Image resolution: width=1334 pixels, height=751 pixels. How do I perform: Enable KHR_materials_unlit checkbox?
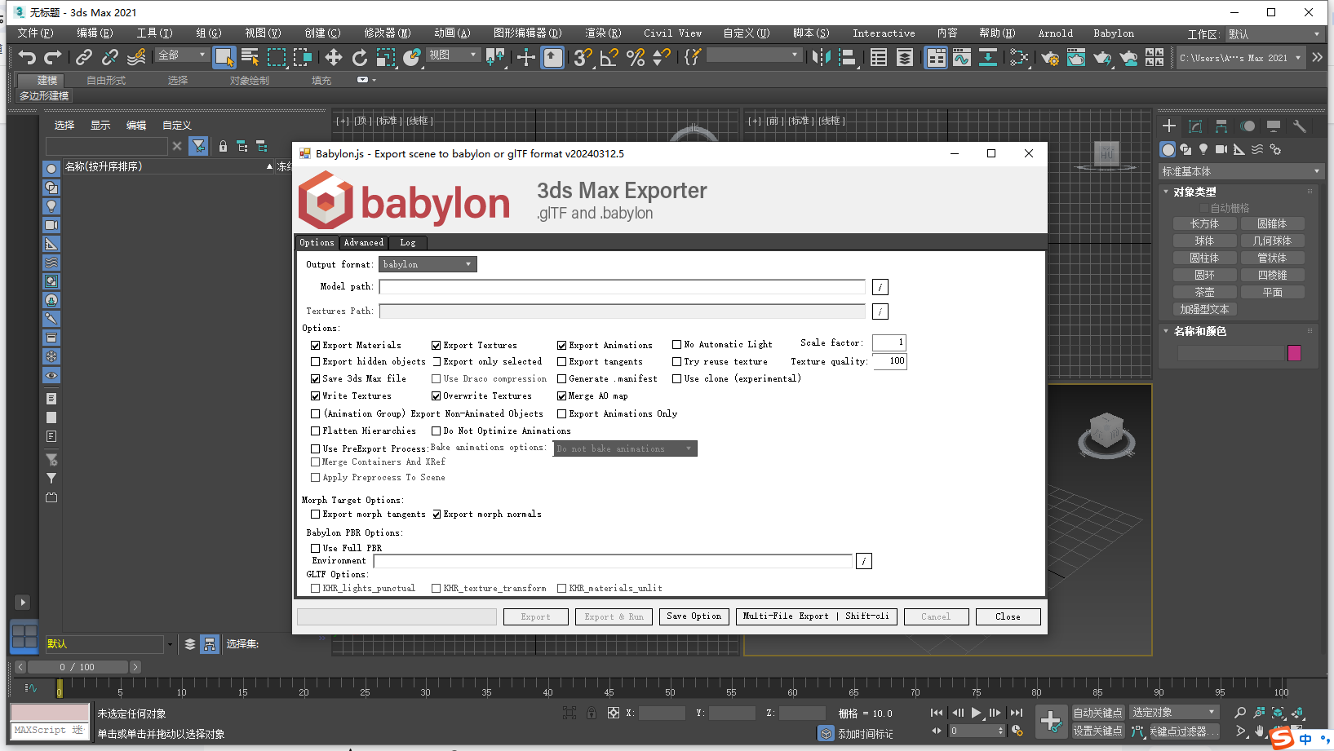tap(562, 589)
